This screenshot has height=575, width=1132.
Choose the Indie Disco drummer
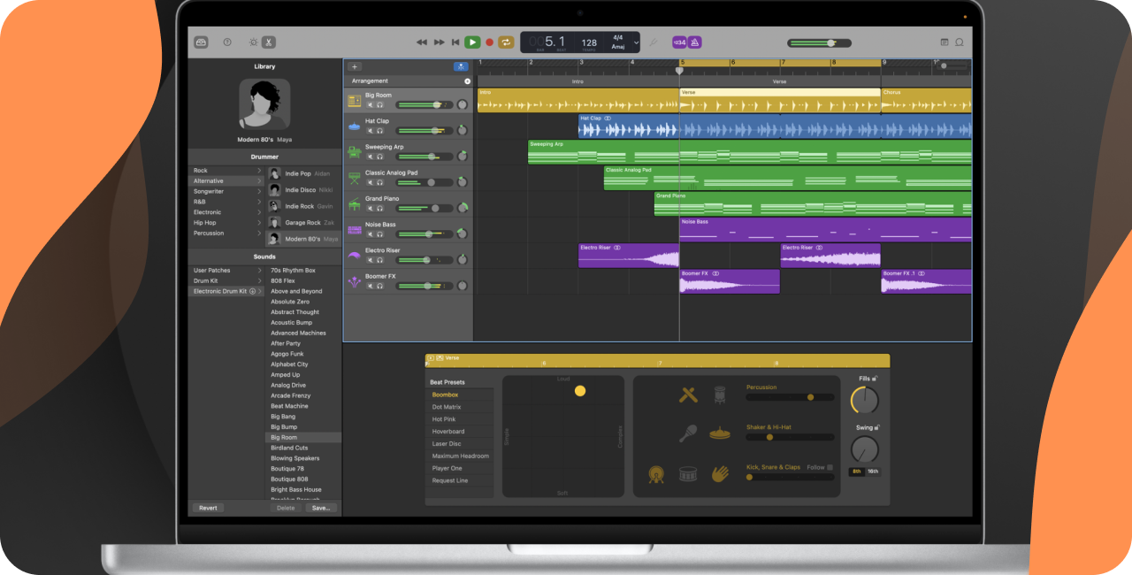click(299, 189)
